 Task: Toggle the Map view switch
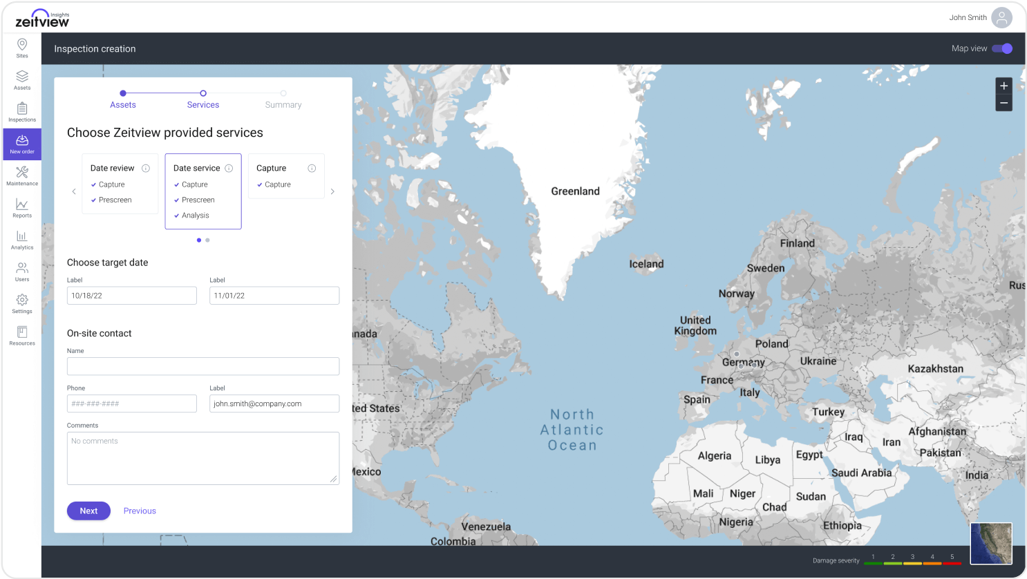[x=1002, y=48]
